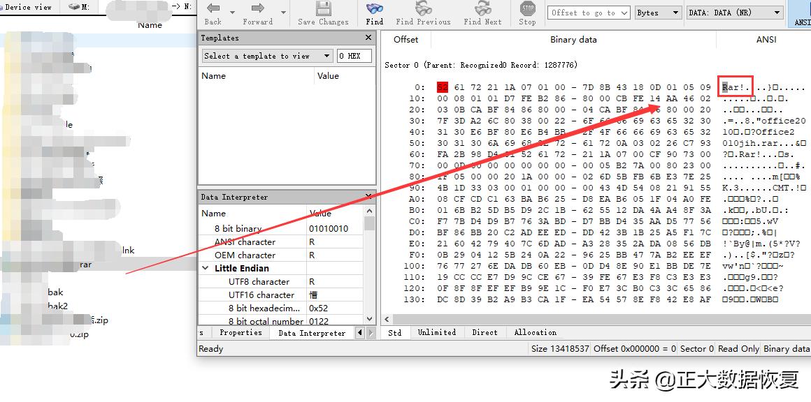Select the Allocation view tab
Screen dimensions: 811x402
click(536, 333)
